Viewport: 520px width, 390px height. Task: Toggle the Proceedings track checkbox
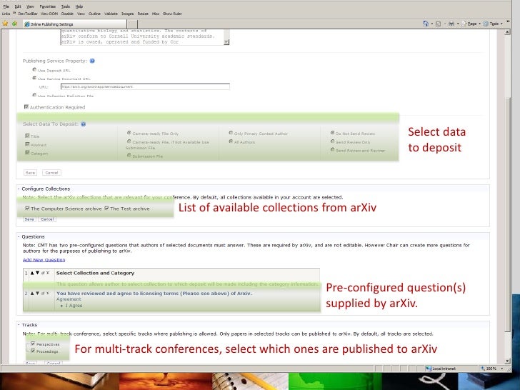33,351
